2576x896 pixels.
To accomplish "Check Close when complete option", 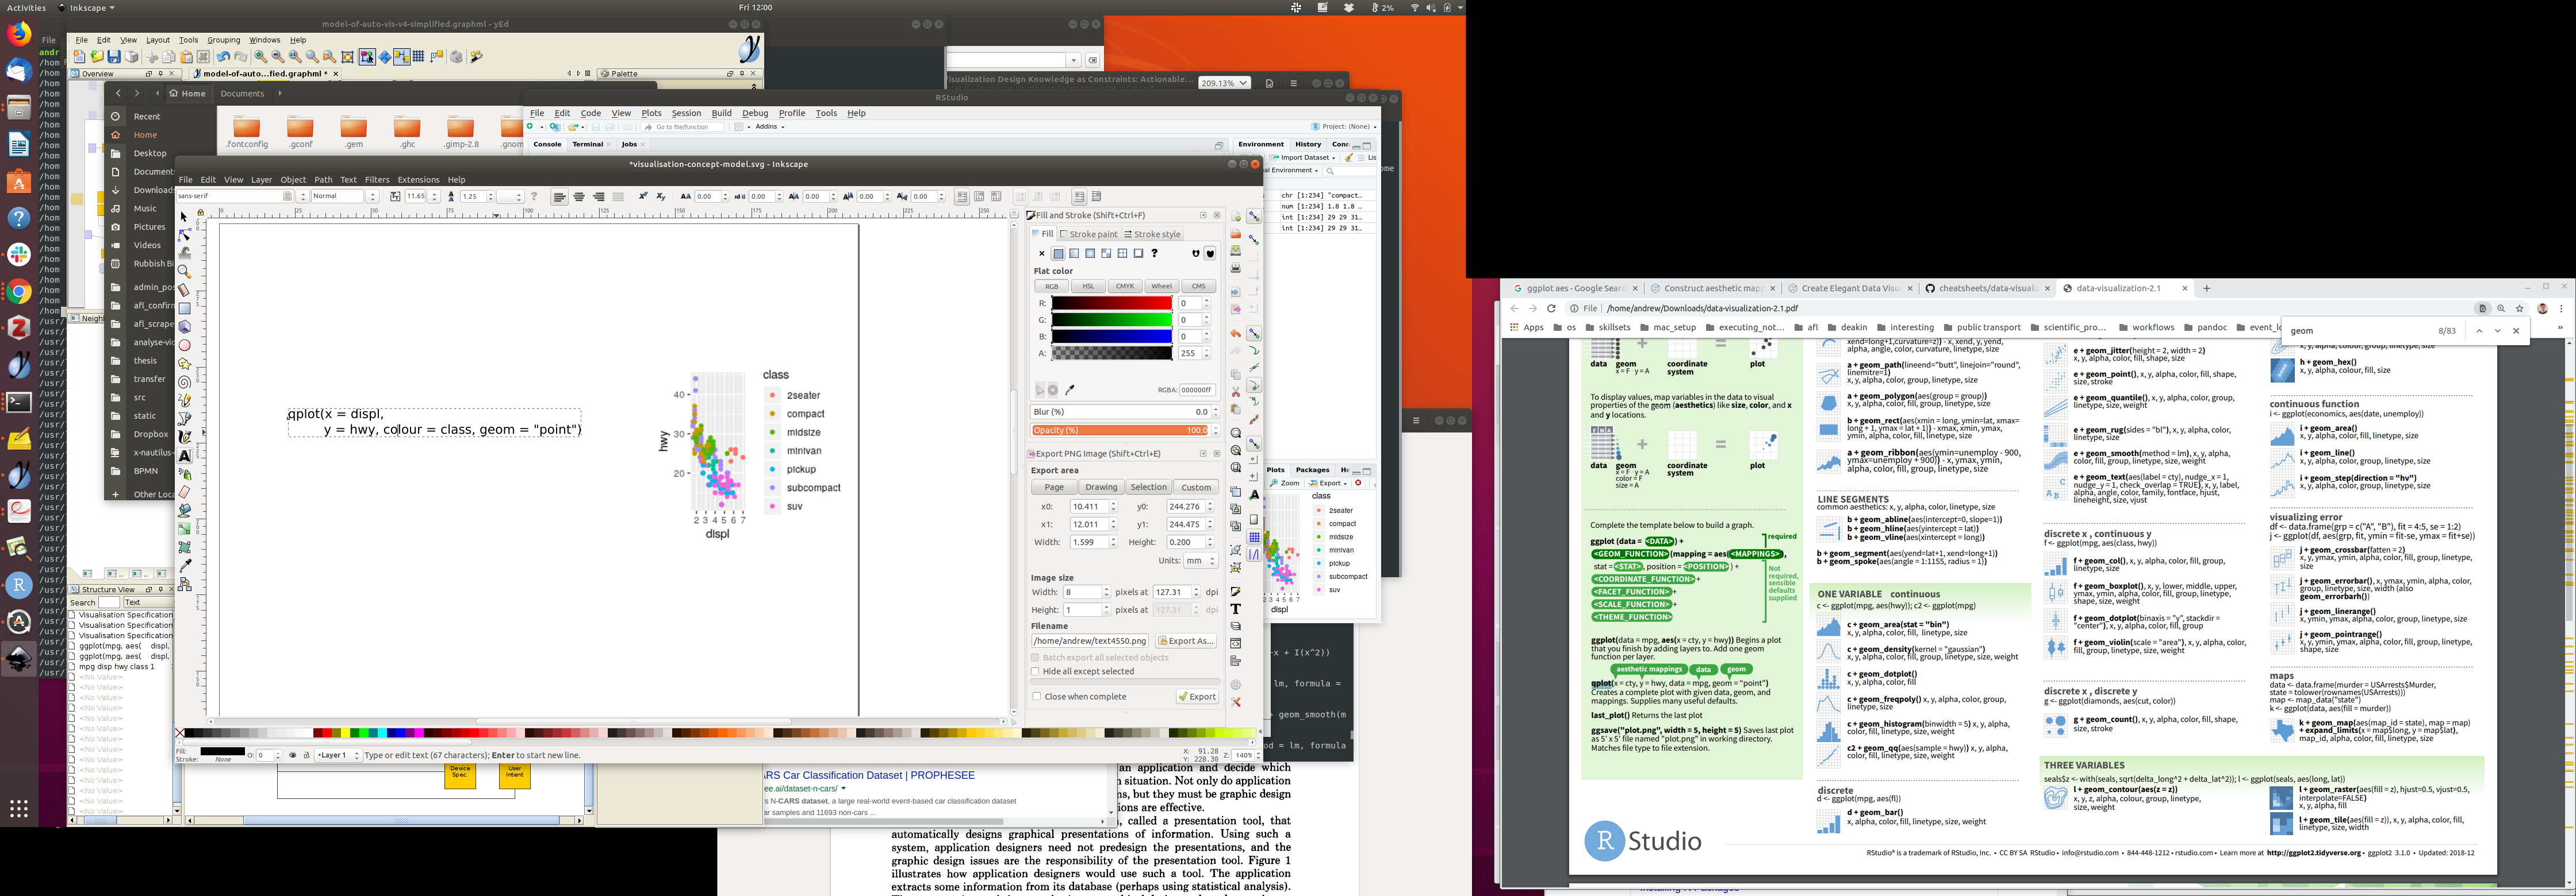I will point(1037,697).
